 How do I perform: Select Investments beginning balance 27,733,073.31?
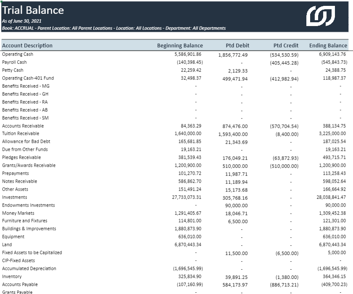[x=182, y=197]
